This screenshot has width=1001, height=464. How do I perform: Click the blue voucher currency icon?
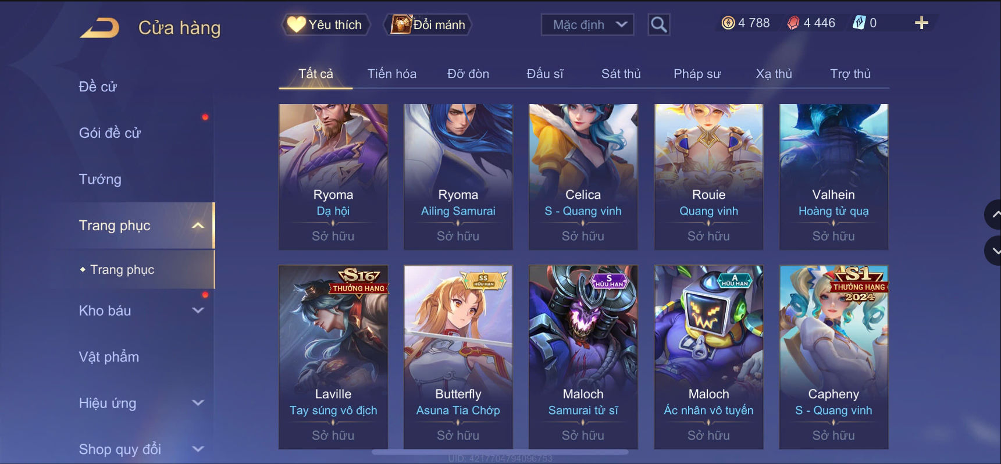click(858, 23)
